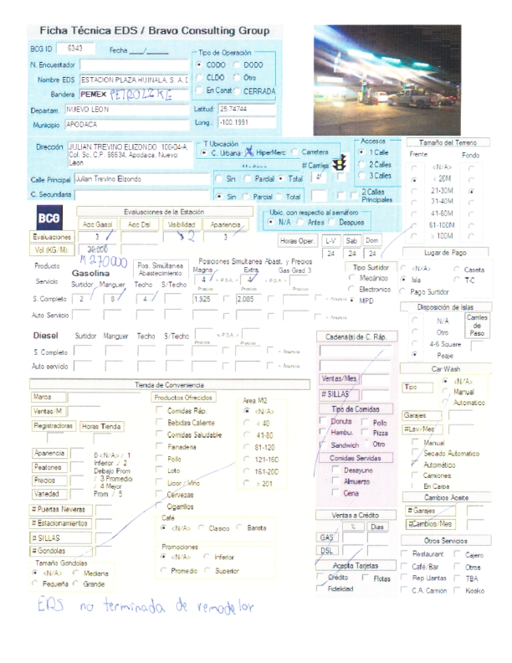Select MPD pump type
This screenshot has width=512, height=663.
tap(351, 301)
